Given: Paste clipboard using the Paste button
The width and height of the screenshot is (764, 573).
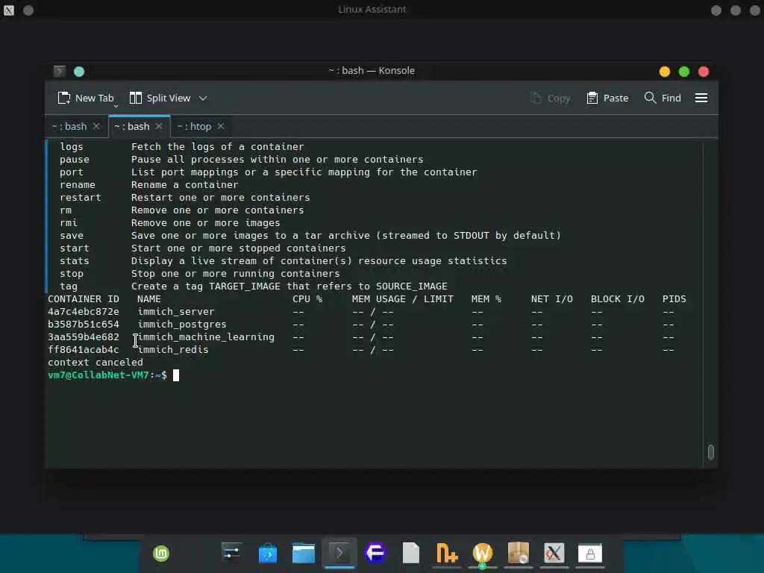Looking at the screenshot, I should click(x=607, y=98).
